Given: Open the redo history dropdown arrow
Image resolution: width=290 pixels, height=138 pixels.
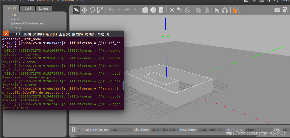Looking at the screenshot, I should [x=135, y=10].
